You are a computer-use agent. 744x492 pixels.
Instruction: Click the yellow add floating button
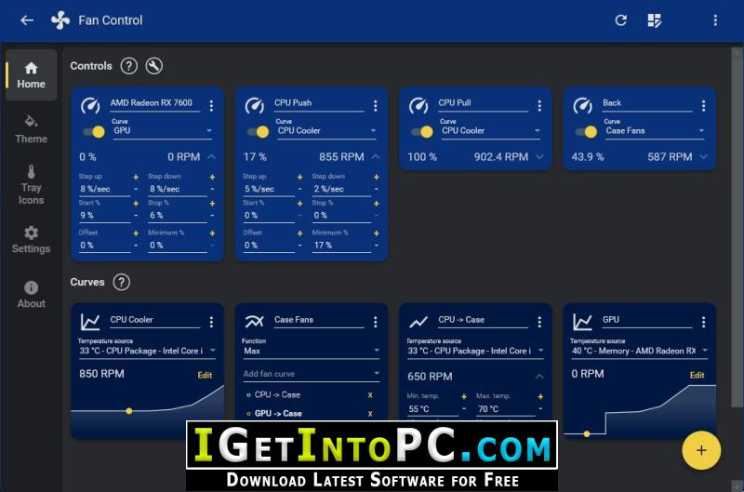click(x=701, y=450)
